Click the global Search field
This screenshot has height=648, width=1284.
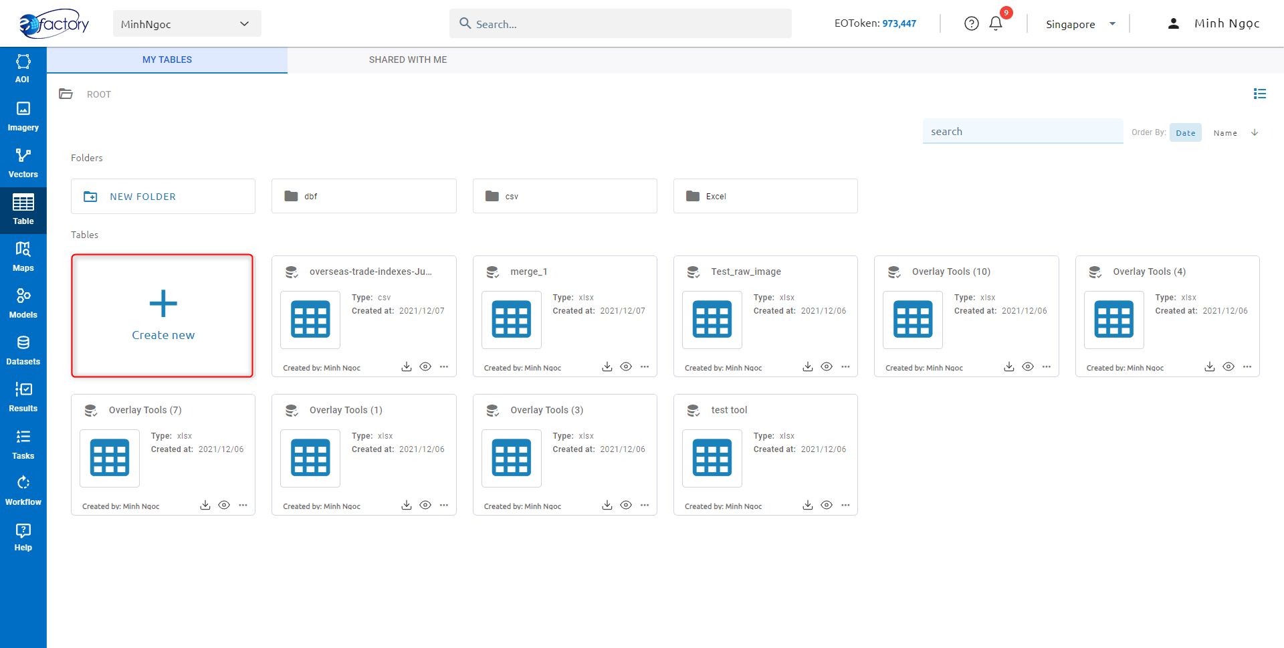click(x=621, y=23)
